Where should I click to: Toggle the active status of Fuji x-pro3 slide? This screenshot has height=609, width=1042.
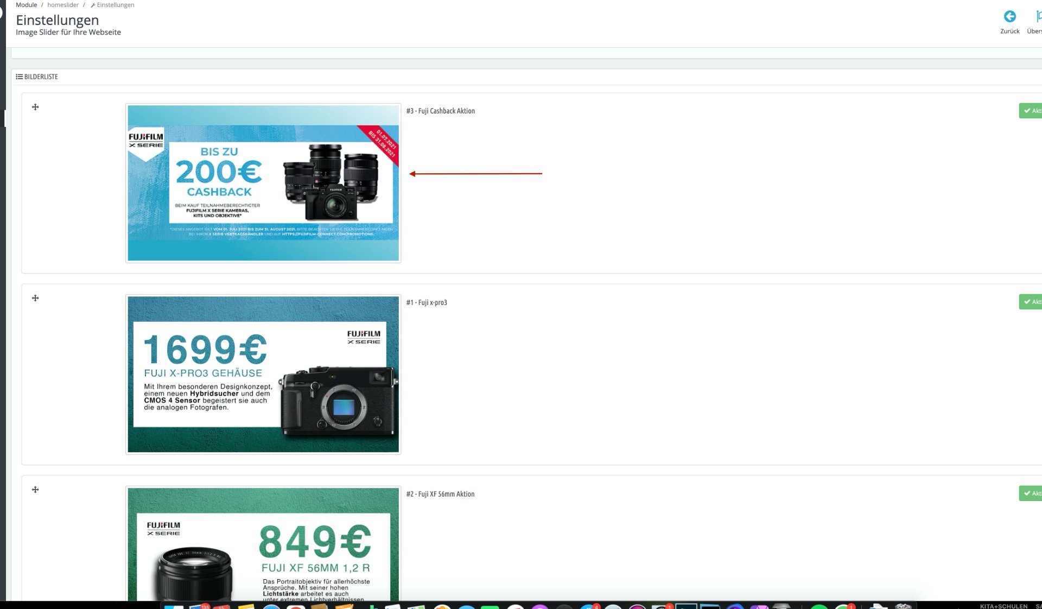(1030, 302)
